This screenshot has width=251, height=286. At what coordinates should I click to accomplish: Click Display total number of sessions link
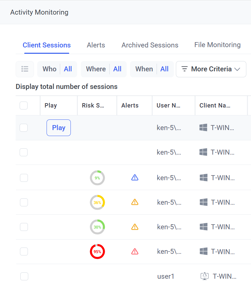[66, 87]
